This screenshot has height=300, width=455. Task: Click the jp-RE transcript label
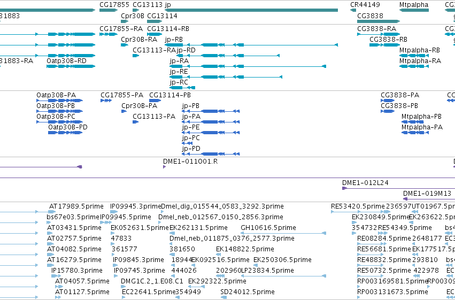[179, 72]
